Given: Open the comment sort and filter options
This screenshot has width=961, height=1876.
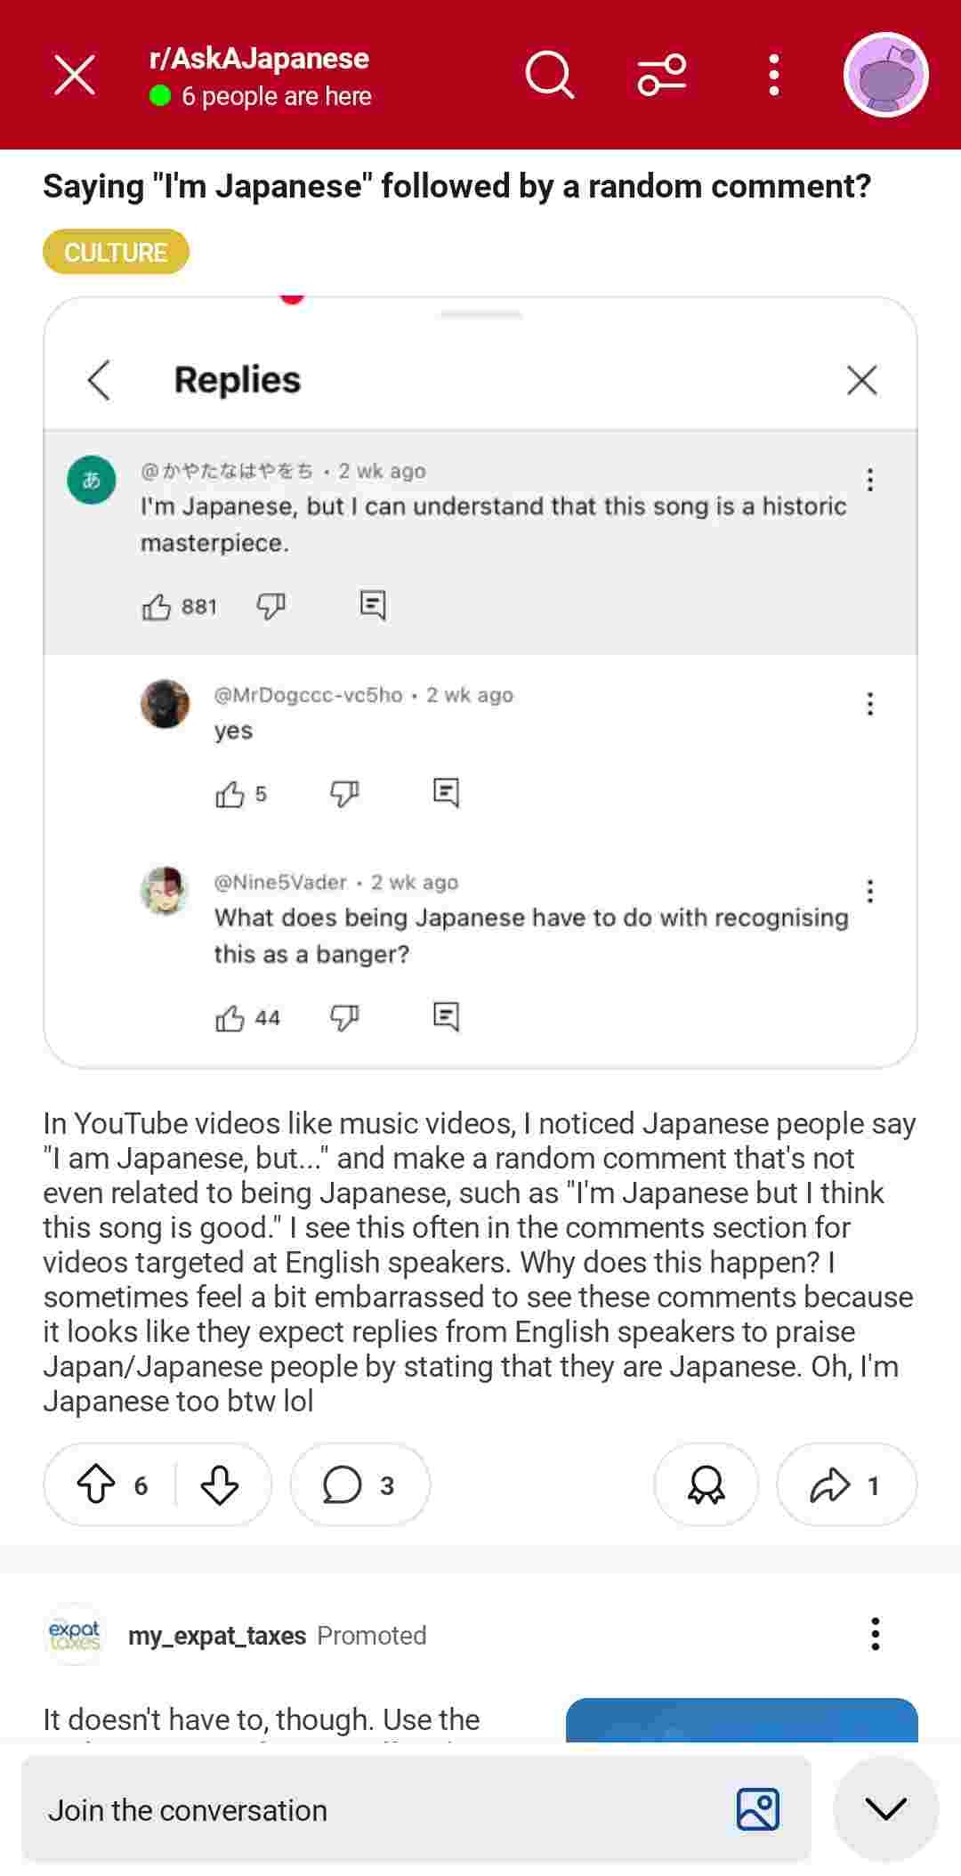Looking at the screenshot, I should tap(662, 74).
